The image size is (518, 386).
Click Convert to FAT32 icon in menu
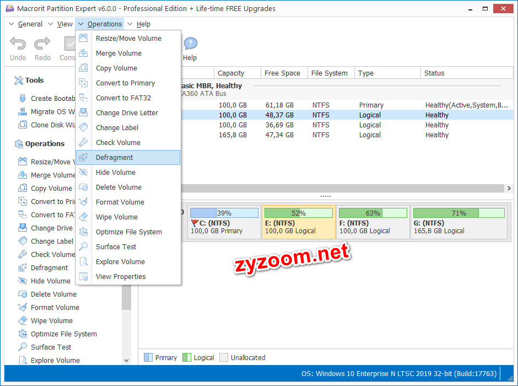pos(83,98)
